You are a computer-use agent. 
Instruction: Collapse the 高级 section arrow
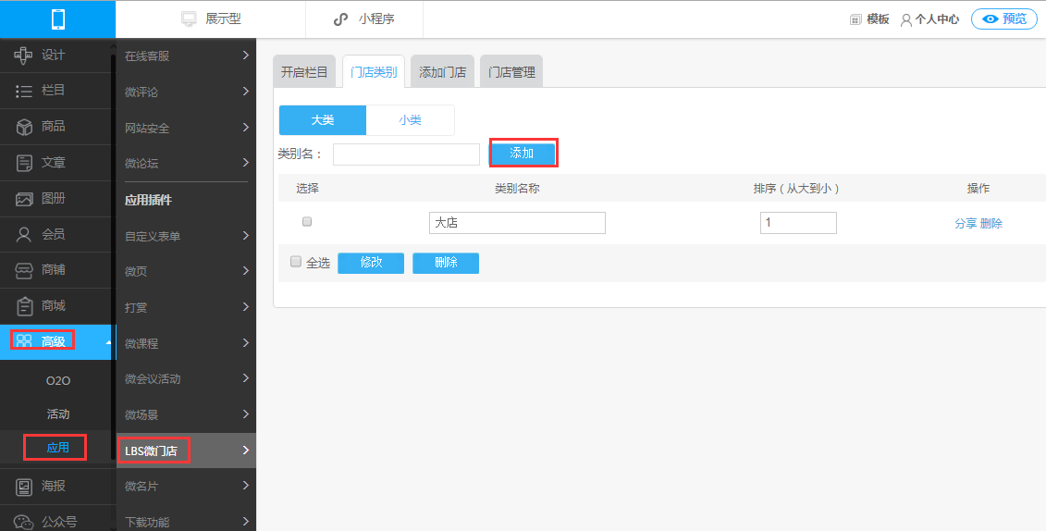[x=108, y=342]
